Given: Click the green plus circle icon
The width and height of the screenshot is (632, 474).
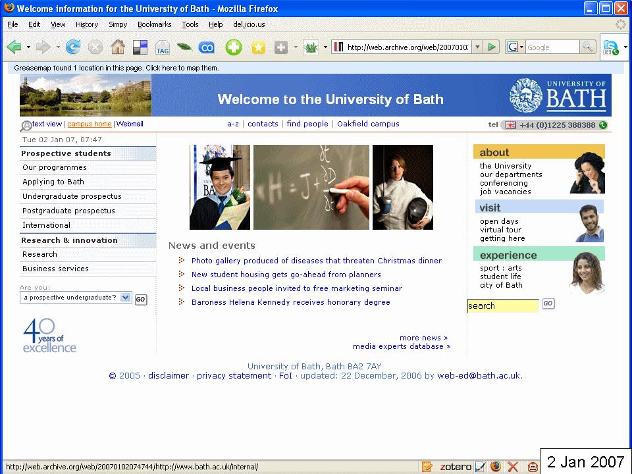Looking at the screenshot, I should click(233, 47).
